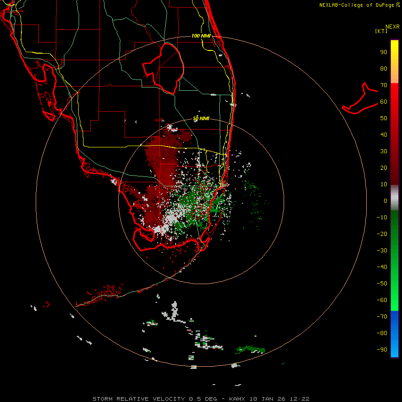Select the 50 NMI range ring label
The image size is (402, 402).
pos(201,118)
